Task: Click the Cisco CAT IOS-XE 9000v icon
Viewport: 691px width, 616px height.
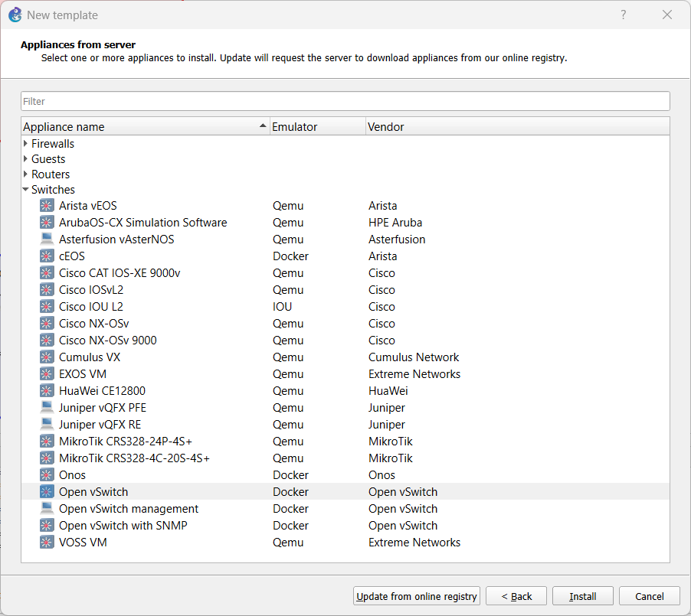Action: 47,273
